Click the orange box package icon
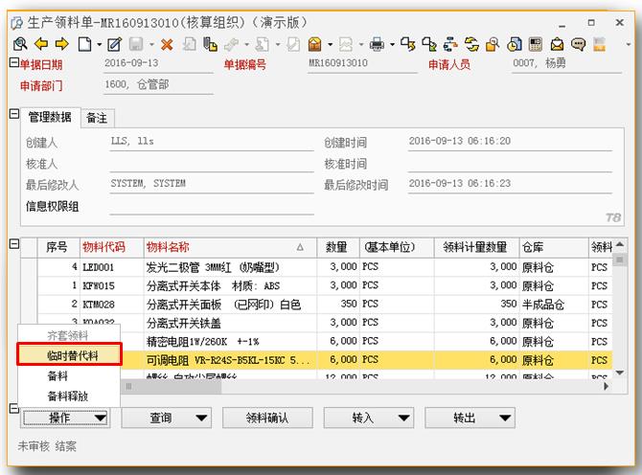This screenshot has width=642, height=475. tap(315, 44)
